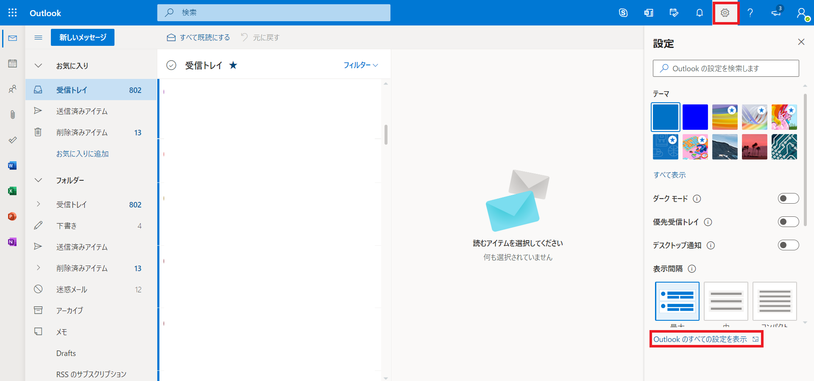
Task: Enable デスクトップ通知 toggle
Action: click(x=788, y=245)
